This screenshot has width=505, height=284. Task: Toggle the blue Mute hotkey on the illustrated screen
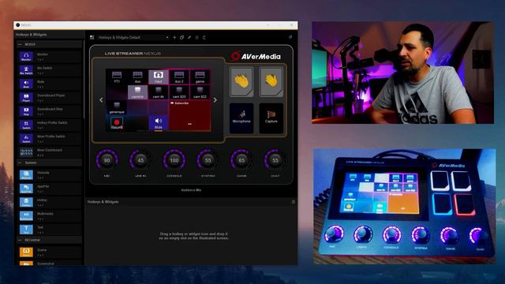[158, 123]
